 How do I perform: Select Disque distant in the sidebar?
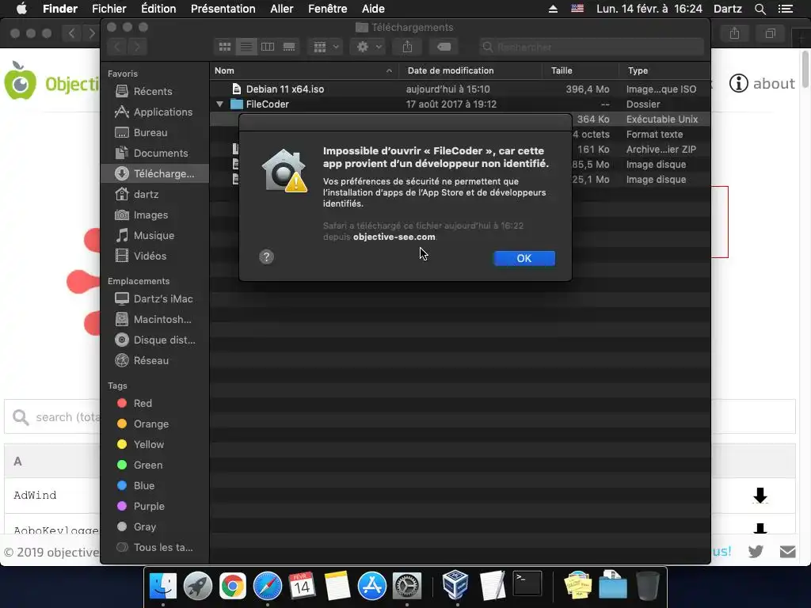(x=154, y=340)
